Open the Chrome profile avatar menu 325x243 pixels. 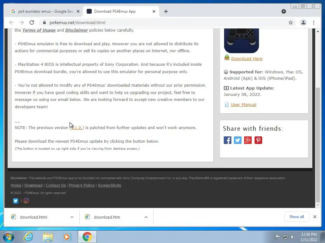pyautogui.click(x=303, y=22)
